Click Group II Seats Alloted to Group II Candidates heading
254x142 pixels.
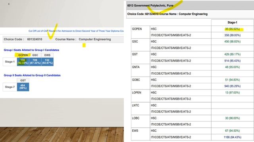coord(32,75)
